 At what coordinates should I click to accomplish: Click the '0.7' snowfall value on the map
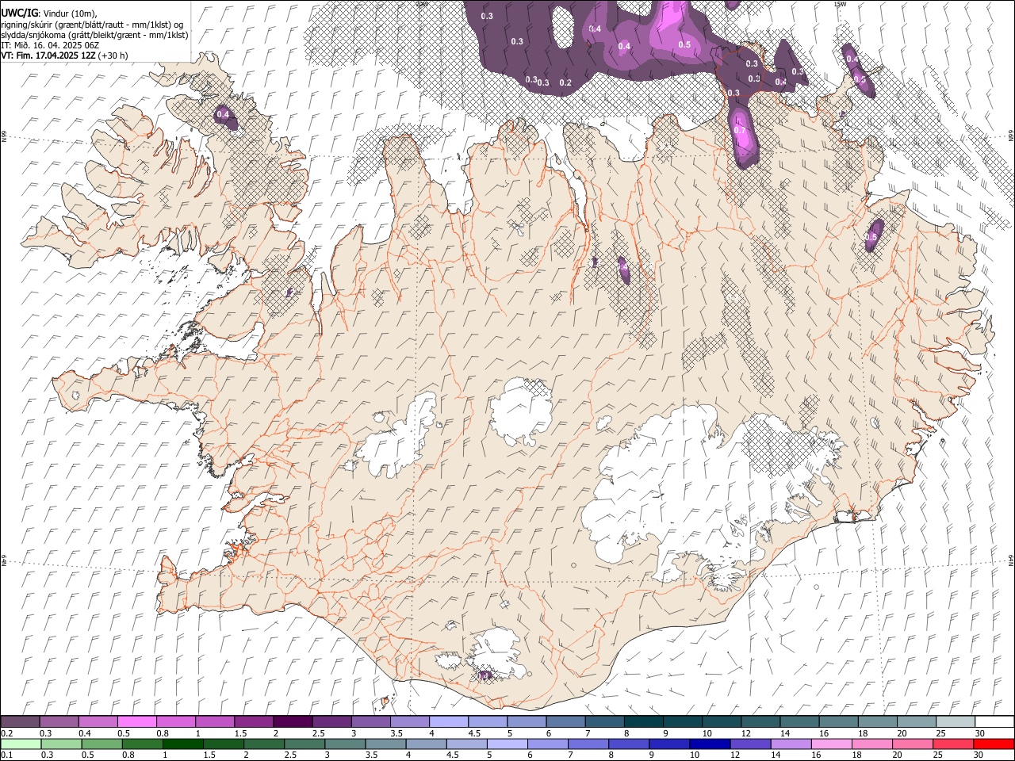tap(740, 130)
